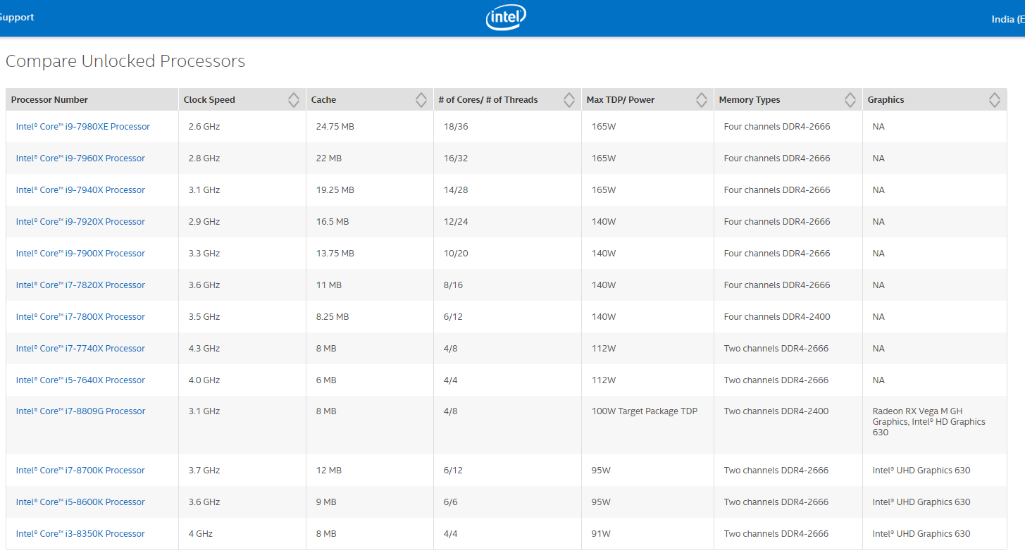Click the Intel logo in the header

point(505,17)
